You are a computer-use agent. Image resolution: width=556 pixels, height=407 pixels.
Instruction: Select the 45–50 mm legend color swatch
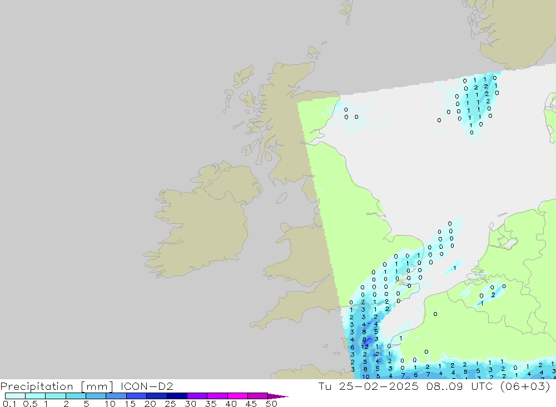pos(258,396)
